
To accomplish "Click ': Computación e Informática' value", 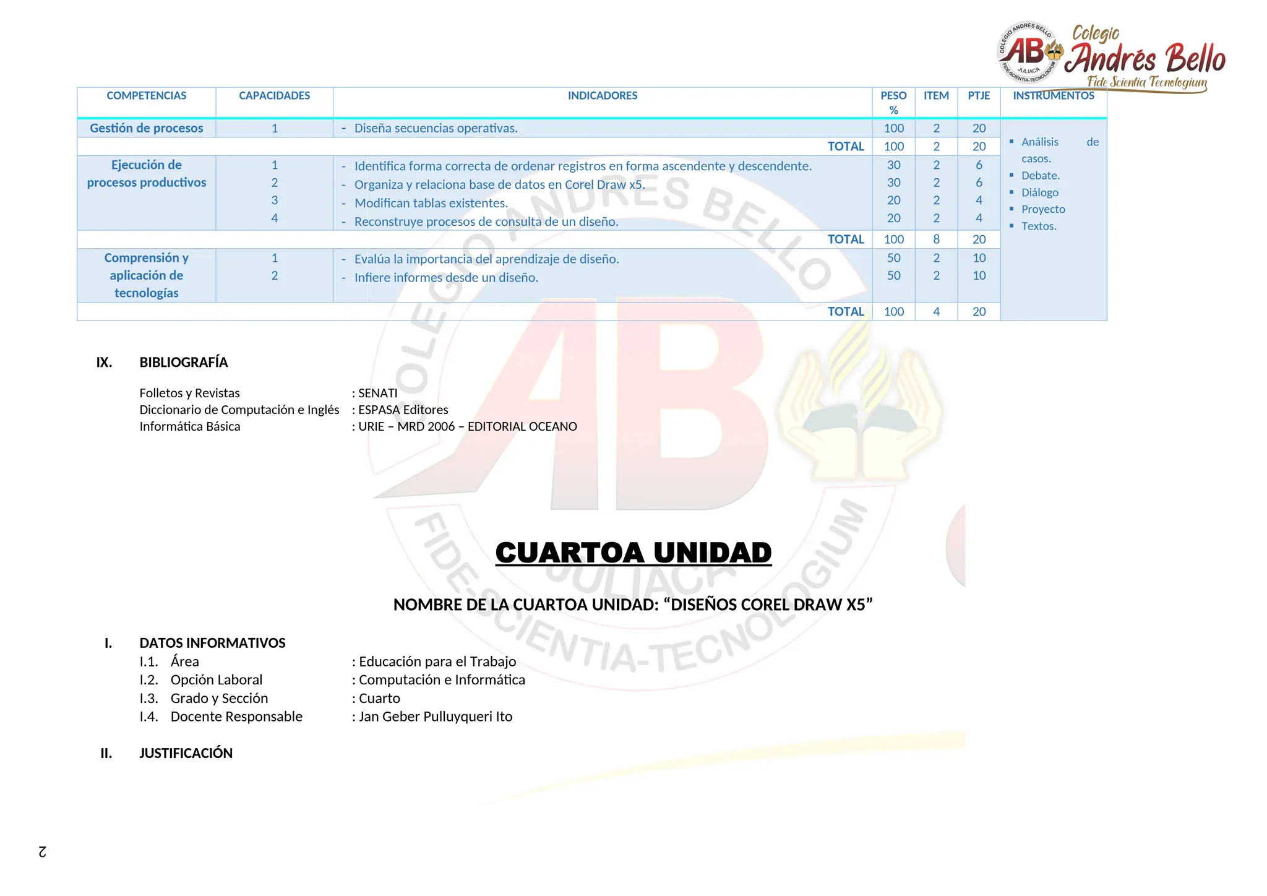I will pyautogui.click(x=438, y=679).
